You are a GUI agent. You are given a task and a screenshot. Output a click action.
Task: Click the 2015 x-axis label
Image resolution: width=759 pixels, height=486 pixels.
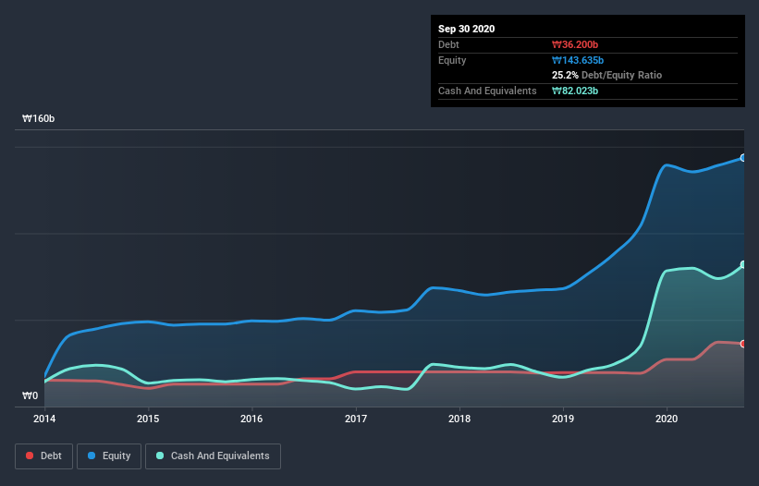pyautogui.click(x=148, y=419)
